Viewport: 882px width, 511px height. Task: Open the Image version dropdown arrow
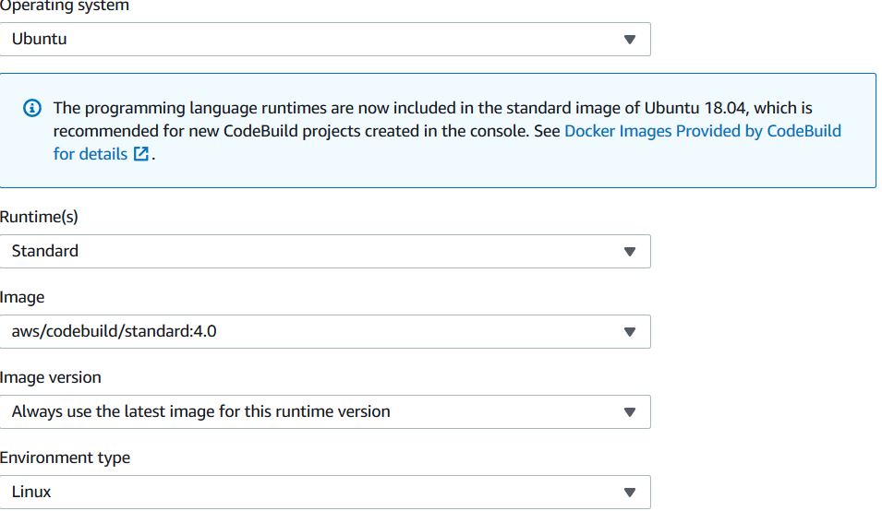pyautogui.click(x=630, y=412)
